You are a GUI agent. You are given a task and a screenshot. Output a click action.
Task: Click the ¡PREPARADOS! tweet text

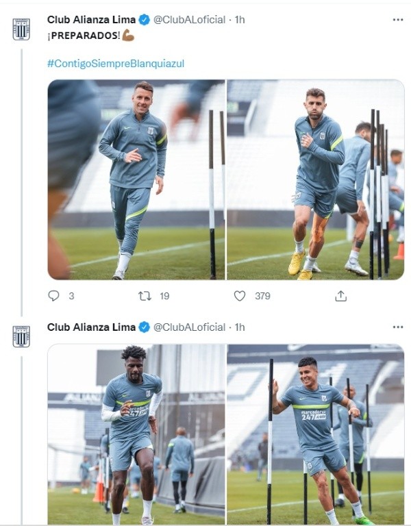pyautogui.click(x=82, y=36)
